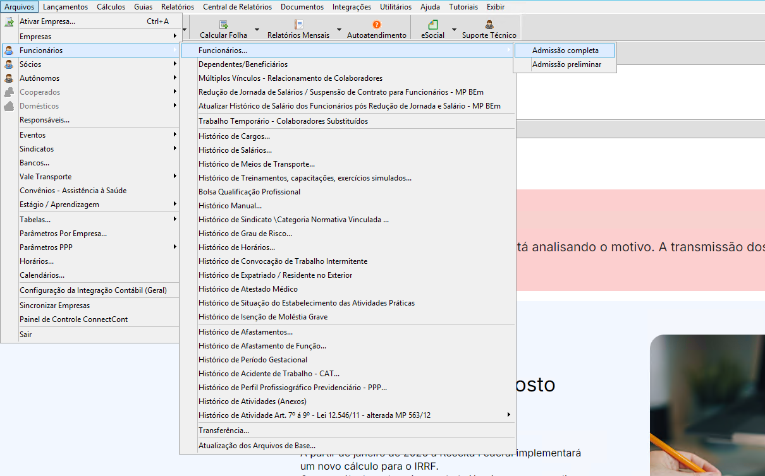
Task: Click the Calcular Folha toolbar icon
Action: click(x=223, y=25)
